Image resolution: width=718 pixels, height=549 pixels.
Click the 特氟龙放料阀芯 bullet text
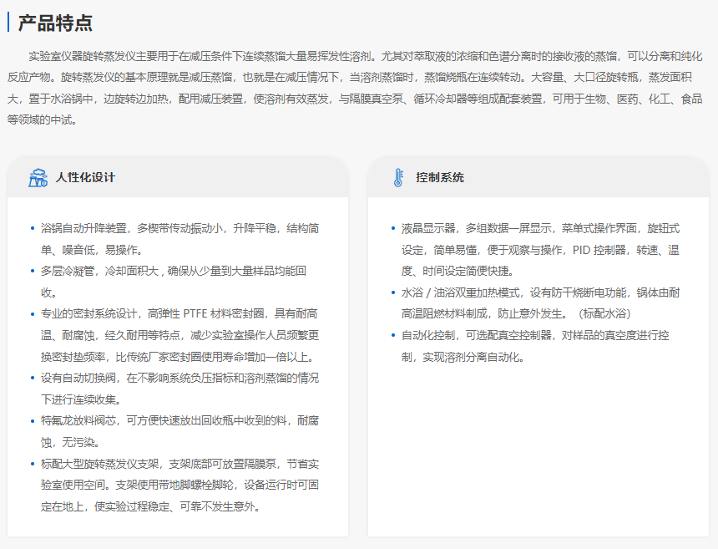pos(179,431)
